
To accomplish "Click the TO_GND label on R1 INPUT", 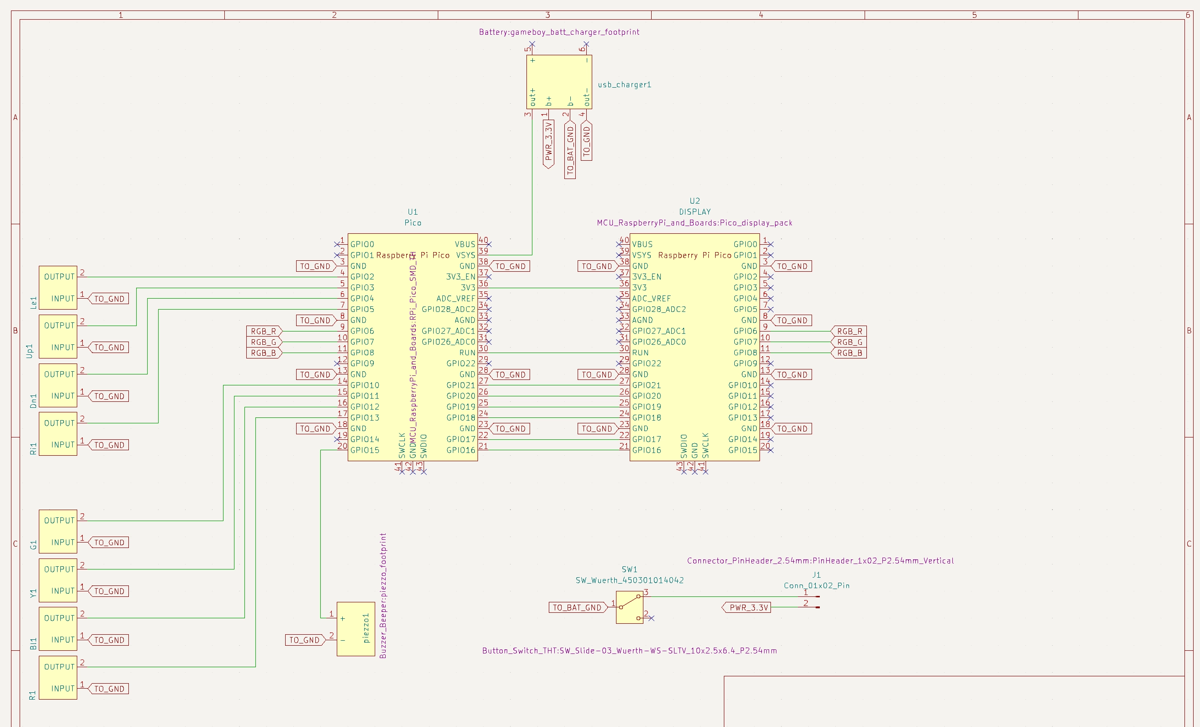I will (109, 689).
